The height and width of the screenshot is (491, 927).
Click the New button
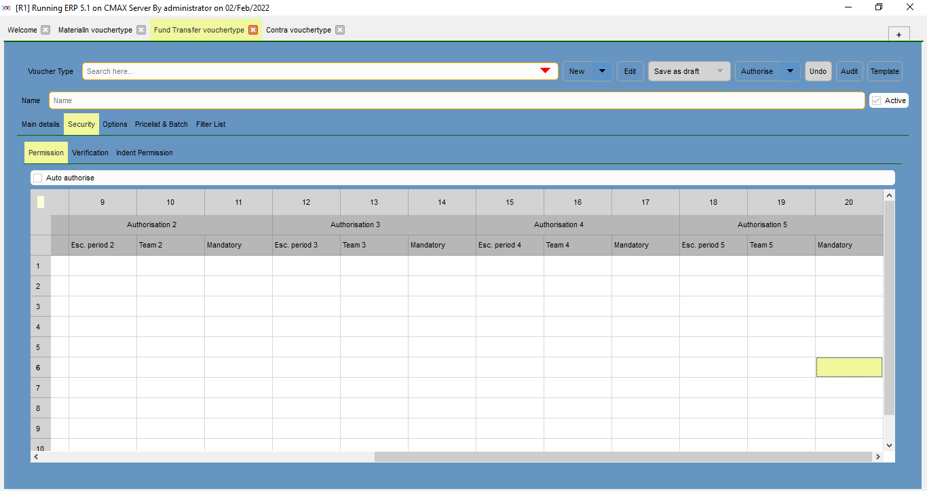pyautogui.click(x=578, y=71)
